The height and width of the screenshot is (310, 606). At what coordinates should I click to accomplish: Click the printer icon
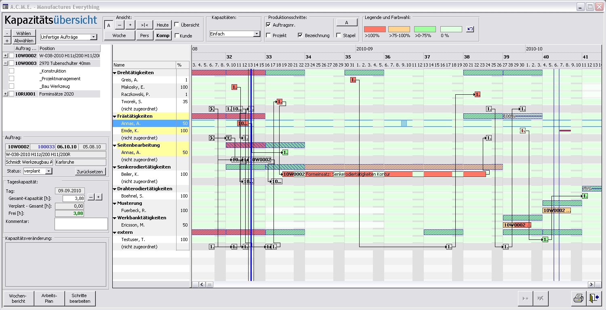point(578,298)
